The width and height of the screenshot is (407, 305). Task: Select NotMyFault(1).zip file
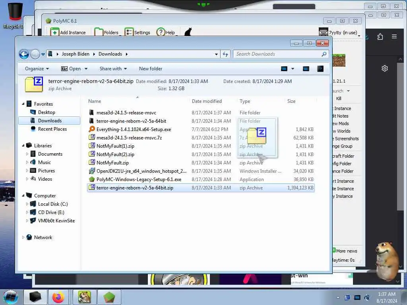point(115,146)
